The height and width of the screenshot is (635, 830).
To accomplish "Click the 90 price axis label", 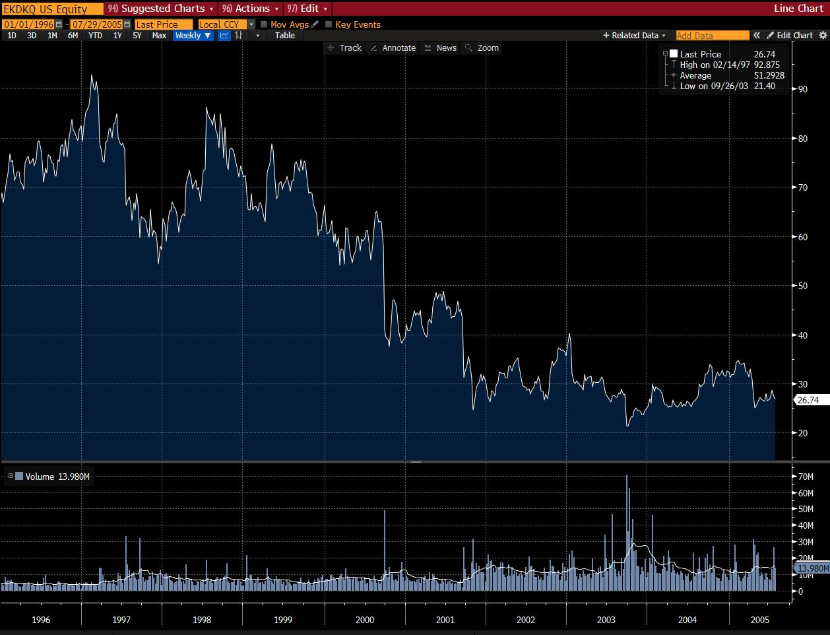I will [803, 89].
